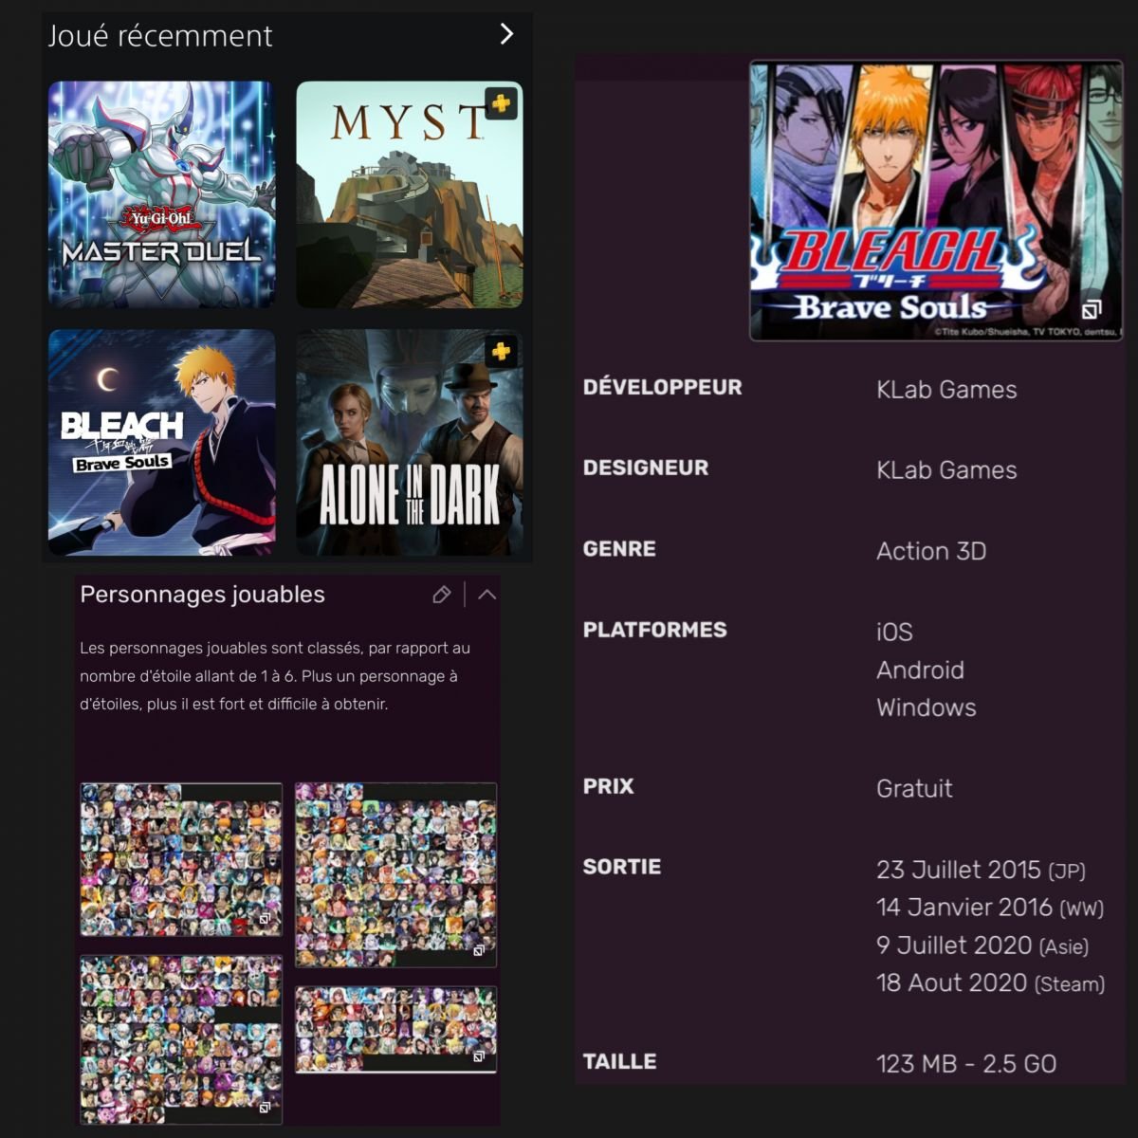Image resolution: width=1138 pixels, height=1138 pixels.
Task: Click the 'TAILLE' label
Action: click(619, 1061)
